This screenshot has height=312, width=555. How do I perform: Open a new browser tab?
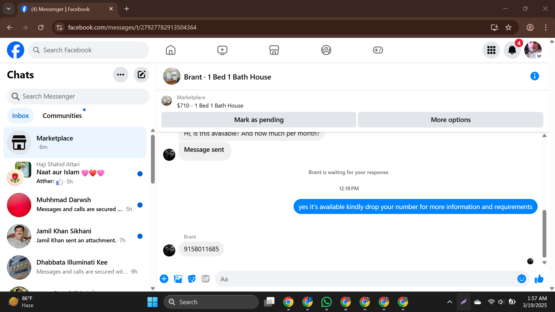pos(127,9)
